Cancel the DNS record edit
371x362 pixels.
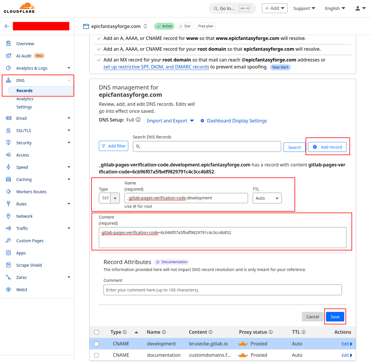(313, 317)
